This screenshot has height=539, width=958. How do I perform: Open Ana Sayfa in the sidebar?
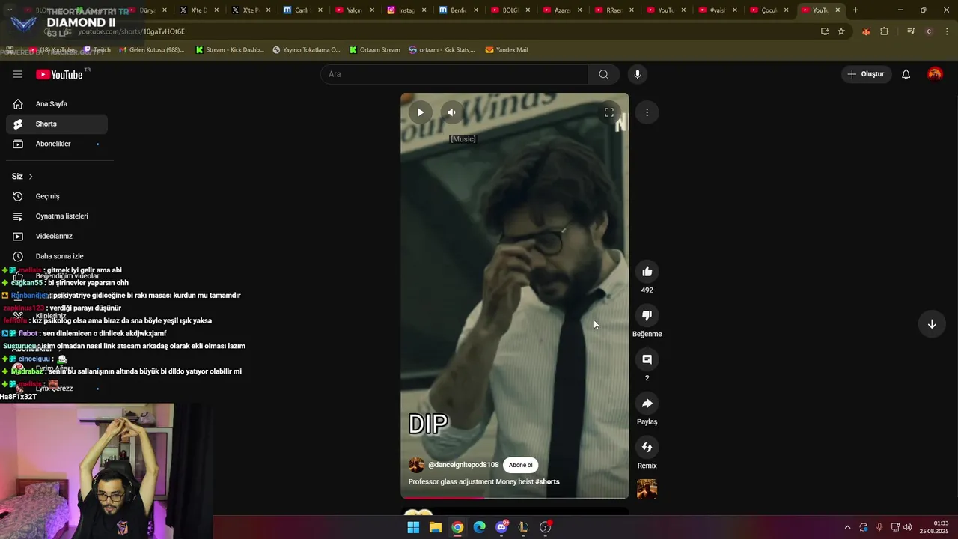(x=57, y=104)
